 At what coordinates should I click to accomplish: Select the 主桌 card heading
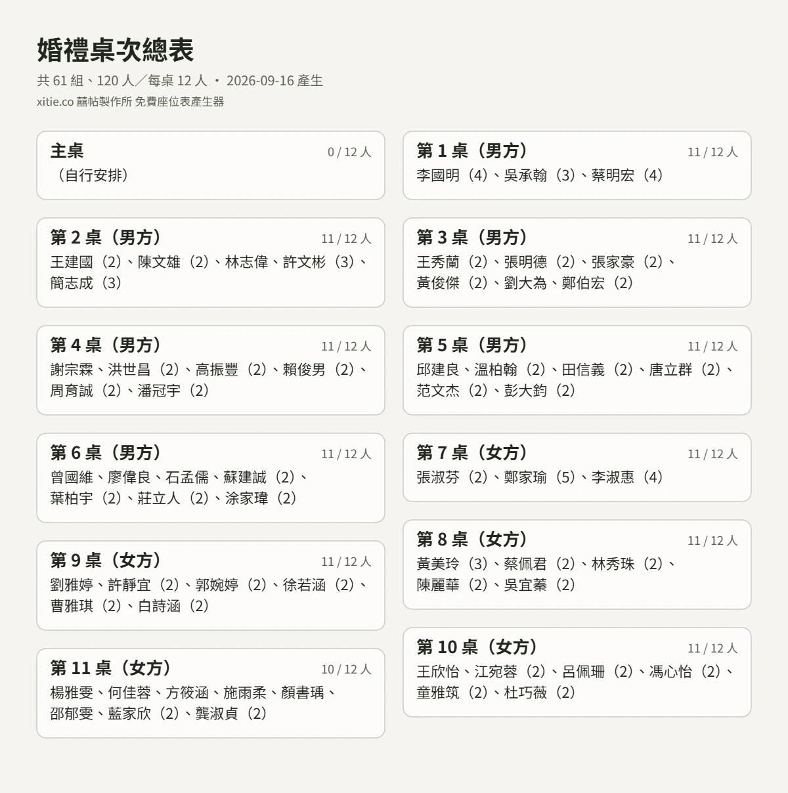67,151
